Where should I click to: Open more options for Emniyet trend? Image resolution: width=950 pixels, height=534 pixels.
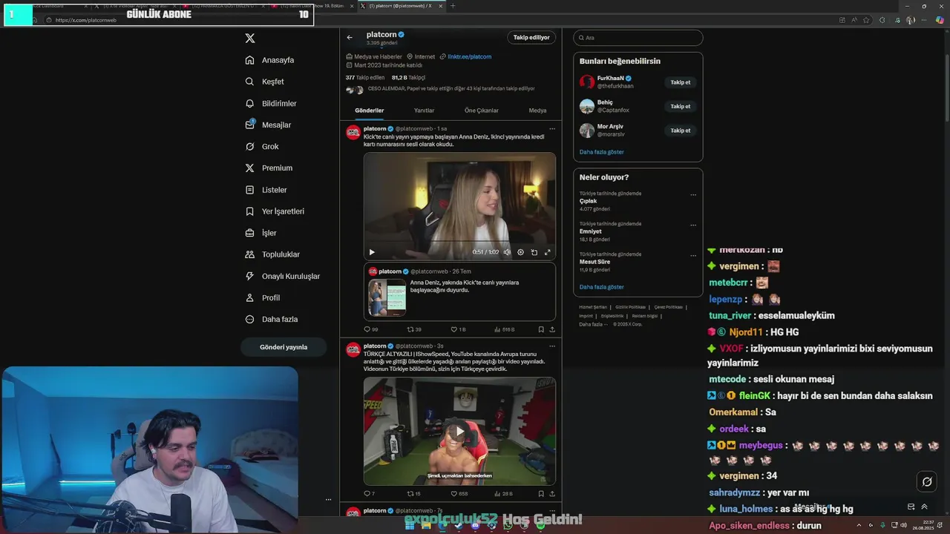click(x=693, y=225)
